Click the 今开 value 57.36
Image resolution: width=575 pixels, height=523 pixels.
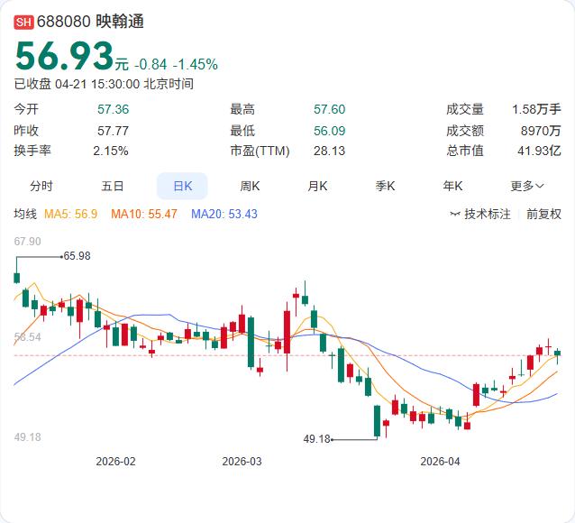[113, 109]
